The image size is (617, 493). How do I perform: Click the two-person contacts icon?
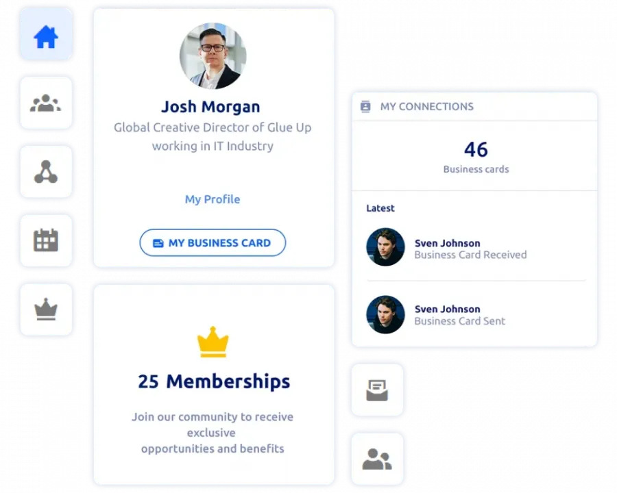pyautogui.click(x=377, y=459)
